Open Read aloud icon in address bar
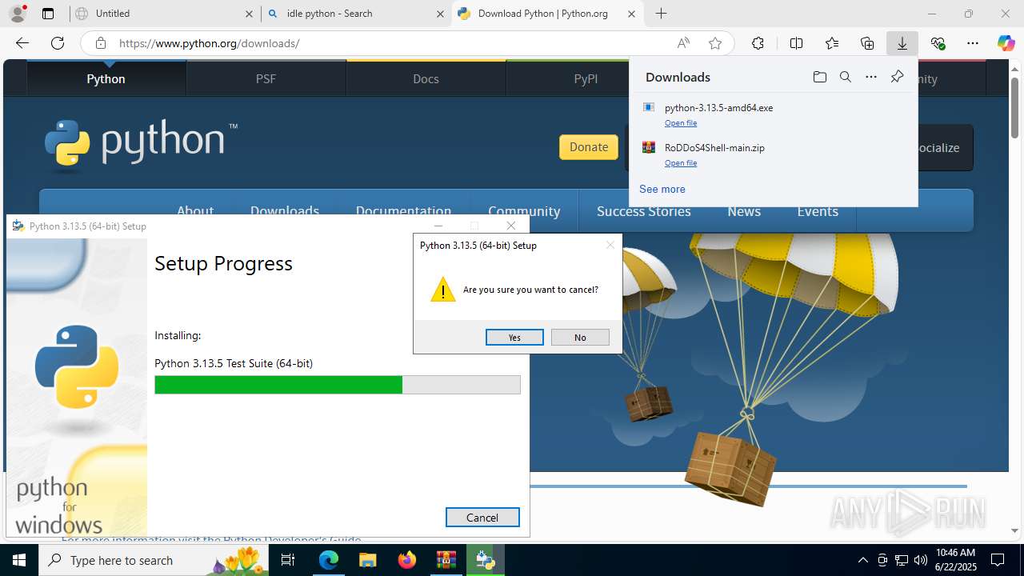Viewport: 1024px width, 576px height. click(683, 43)
